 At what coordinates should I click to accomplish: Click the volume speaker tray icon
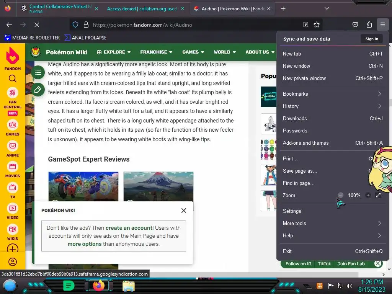click(349, 286)
